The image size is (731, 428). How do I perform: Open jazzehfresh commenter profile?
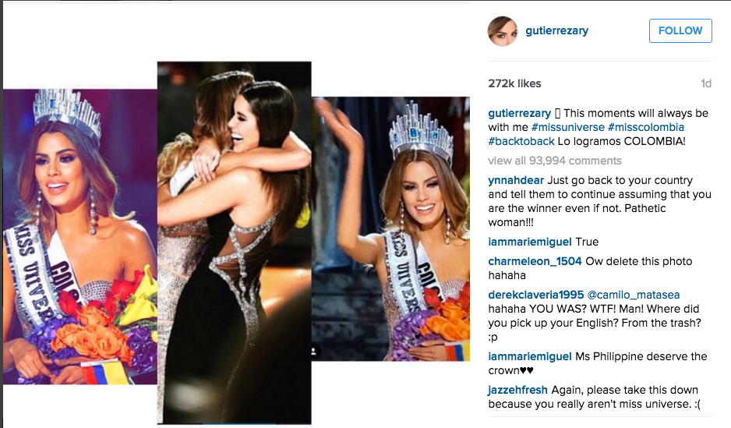tap(518, 391)
